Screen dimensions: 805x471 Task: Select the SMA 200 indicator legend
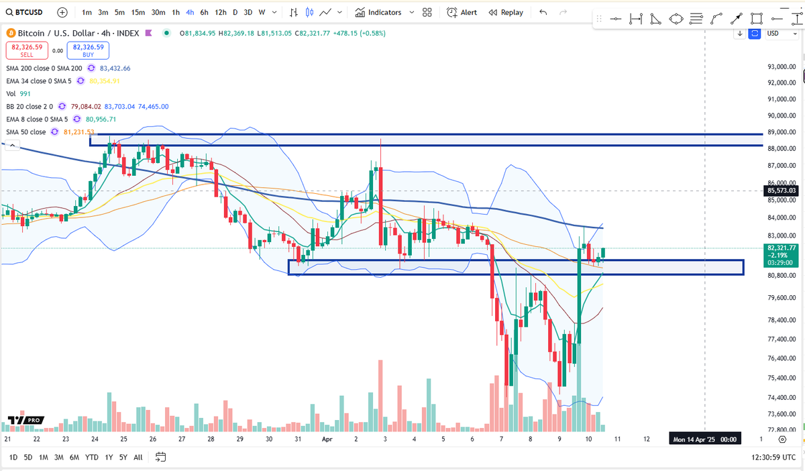[x=44, y=68]
